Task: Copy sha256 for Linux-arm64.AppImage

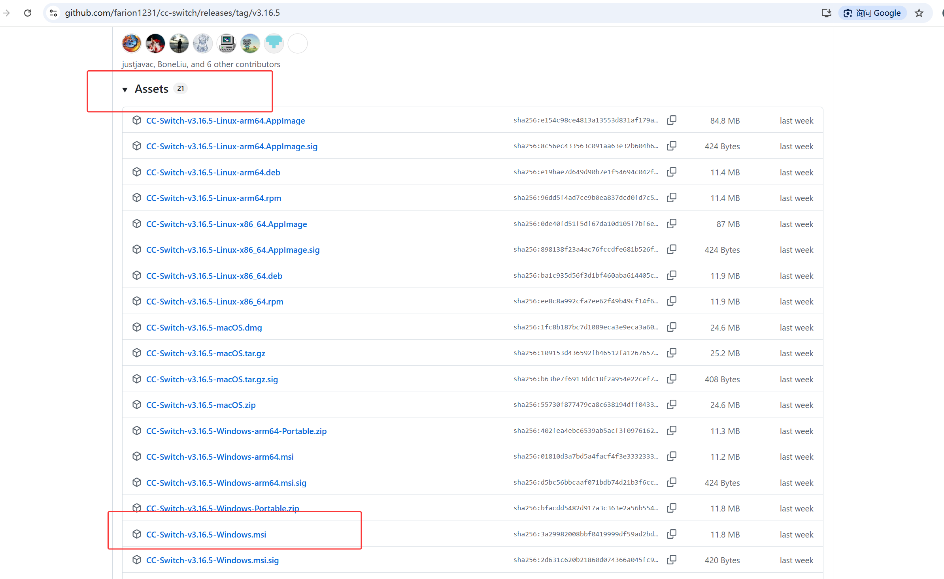Action: [672, 120]
